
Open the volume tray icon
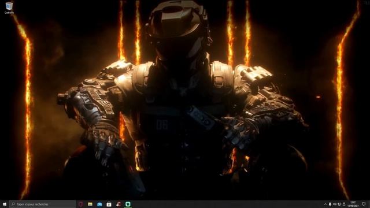pyautogui.click(x=335, y=204)
